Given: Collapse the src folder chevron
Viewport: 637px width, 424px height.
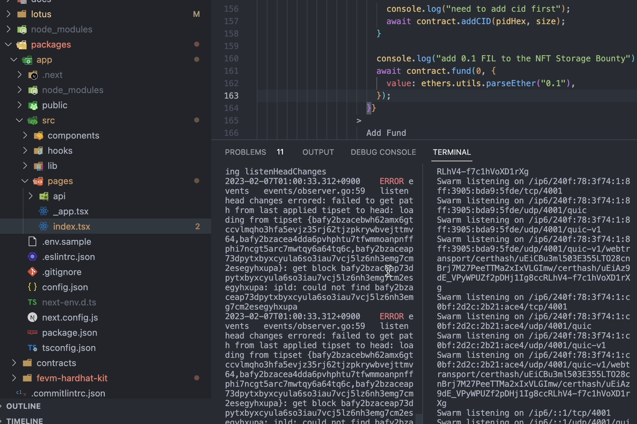Looking at the screenshot, I should point(20,120).
